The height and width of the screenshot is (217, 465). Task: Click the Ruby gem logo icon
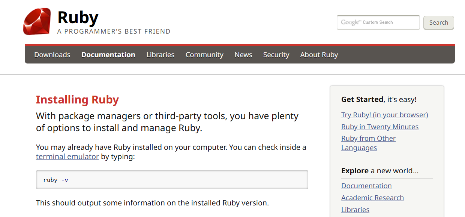point(37,22)
